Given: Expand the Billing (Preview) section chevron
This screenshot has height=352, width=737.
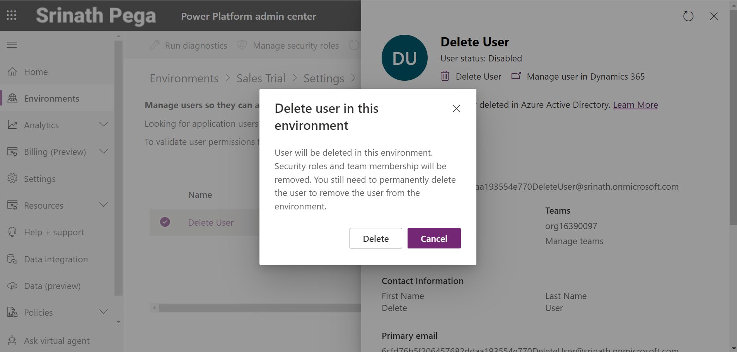Looking at the screenshot, I should [103, 151].
